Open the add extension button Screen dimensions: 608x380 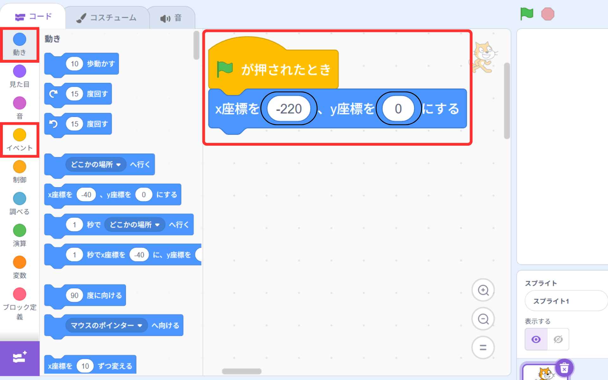click(x=20, y=358)
